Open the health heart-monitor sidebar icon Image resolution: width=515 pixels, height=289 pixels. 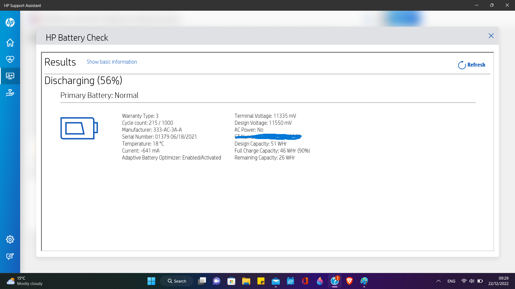[10, 59]
